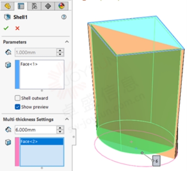Uncheck the Show preview checkbox

click(x=17, y=107)
